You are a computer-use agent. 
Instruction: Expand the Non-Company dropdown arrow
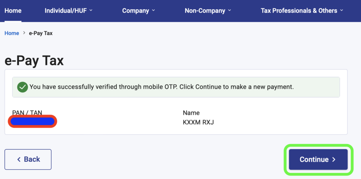click(229, 10)
